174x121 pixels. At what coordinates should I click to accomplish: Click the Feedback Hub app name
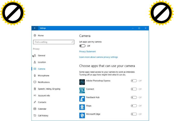click(x=93, y=97)
